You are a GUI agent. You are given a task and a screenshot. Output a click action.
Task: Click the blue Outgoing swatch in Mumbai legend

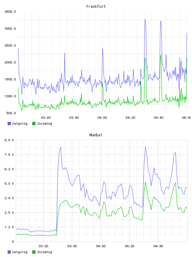(x=9, y=252)
